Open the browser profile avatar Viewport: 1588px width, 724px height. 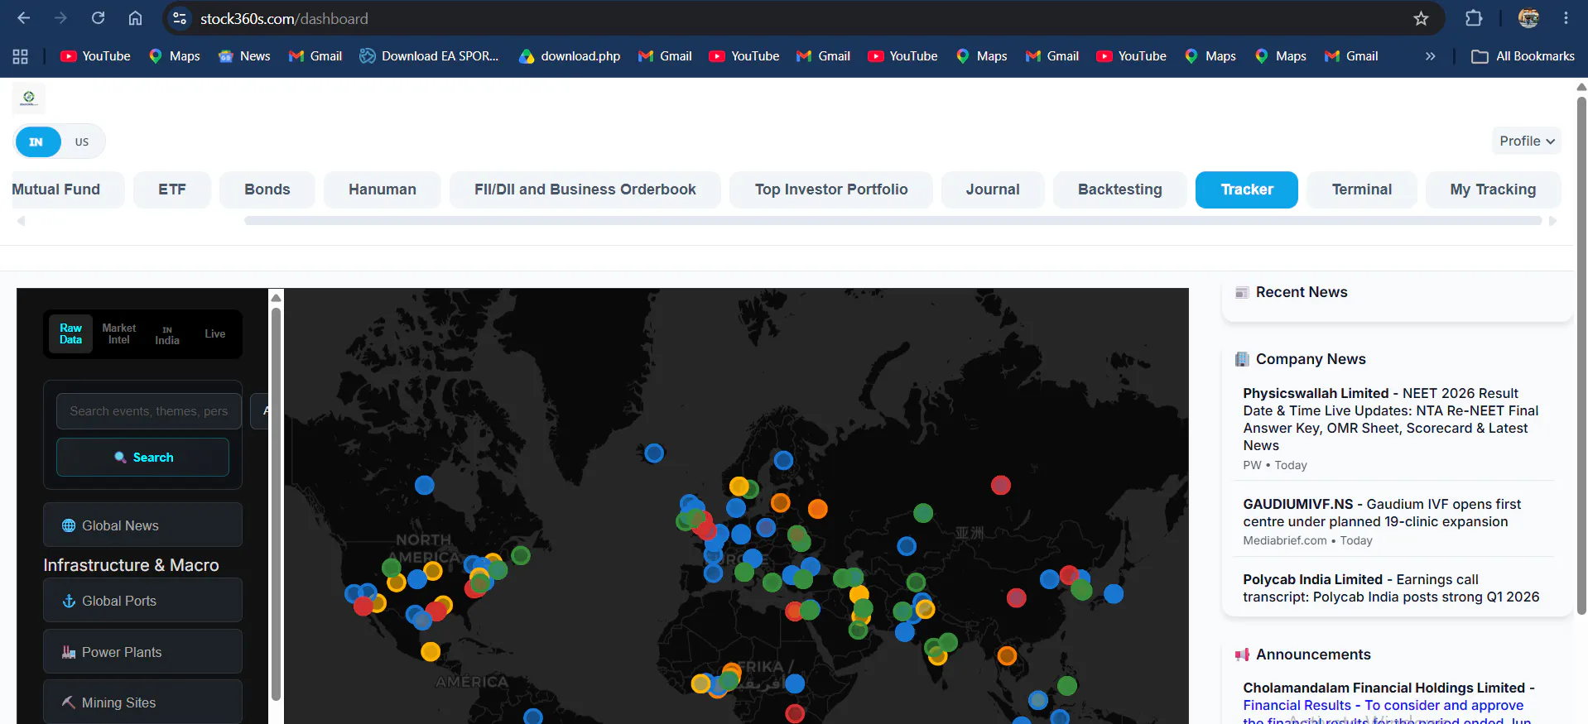pos(1528,18)
